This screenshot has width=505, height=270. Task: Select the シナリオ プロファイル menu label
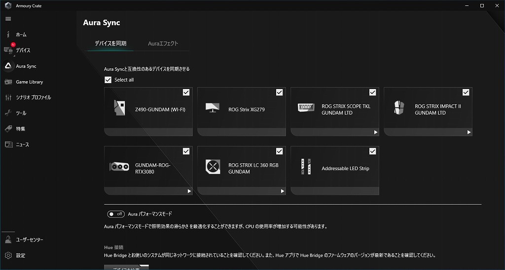[x=34, y=97]
